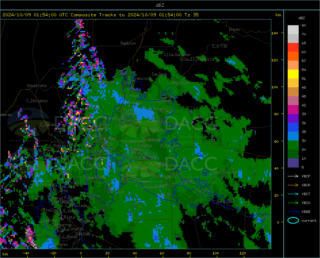The image size is (320, 258).
Task: Pick the light blue 30-35 dBZ color band
Action: [293, 136]
